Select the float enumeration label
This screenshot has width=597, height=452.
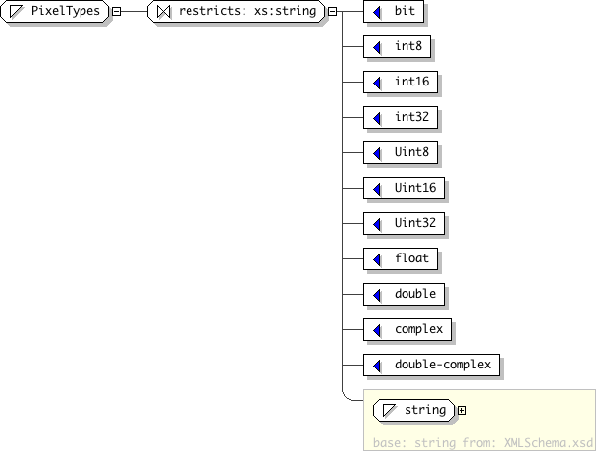point(411,258)
